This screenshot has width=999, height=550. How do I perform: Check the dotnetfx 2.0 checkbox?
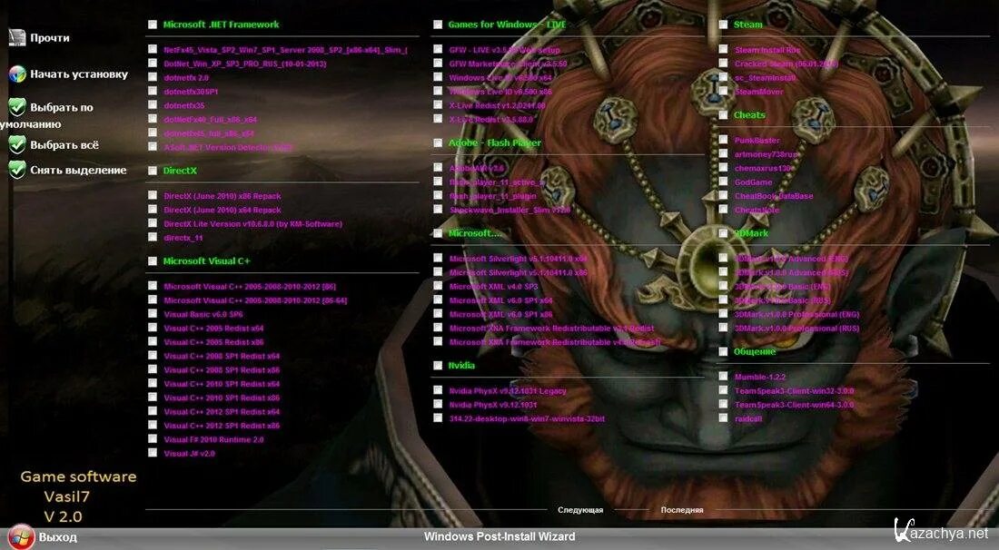click(153, 77)
